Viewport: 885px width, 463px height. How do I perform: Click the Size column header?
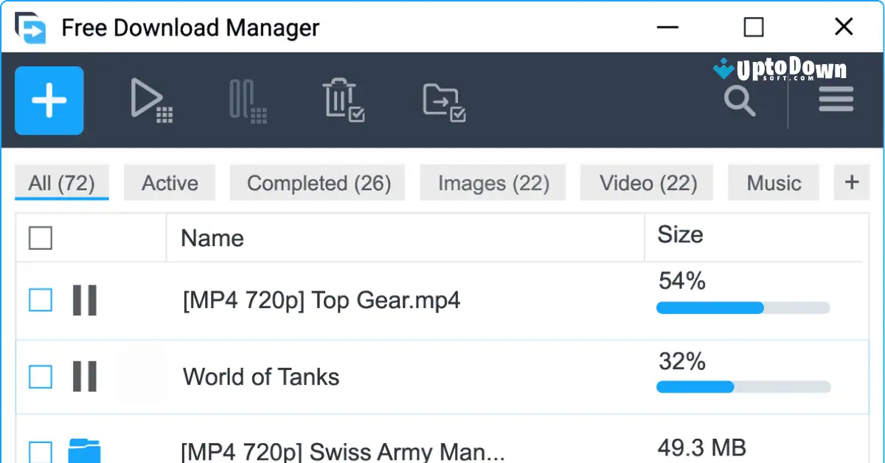[680, 234]
